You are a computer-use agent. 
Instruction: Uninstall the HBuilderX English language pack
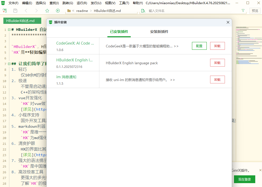tap(217, 62)
